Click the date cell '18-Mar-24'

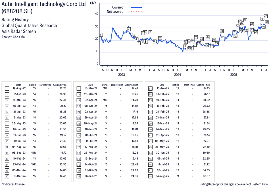[x=91, y=88]
